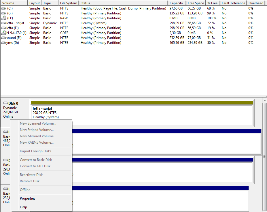
Task: Select the 'yms (D:)' volume name
Action: (x=13, y=43)
